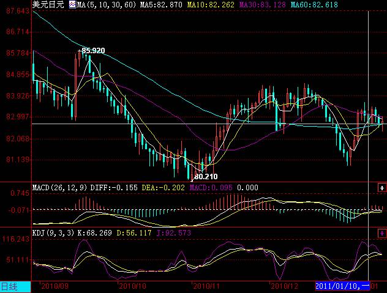Click the MA10:82.262 value
387x293 pixels.
click(211, 5)
